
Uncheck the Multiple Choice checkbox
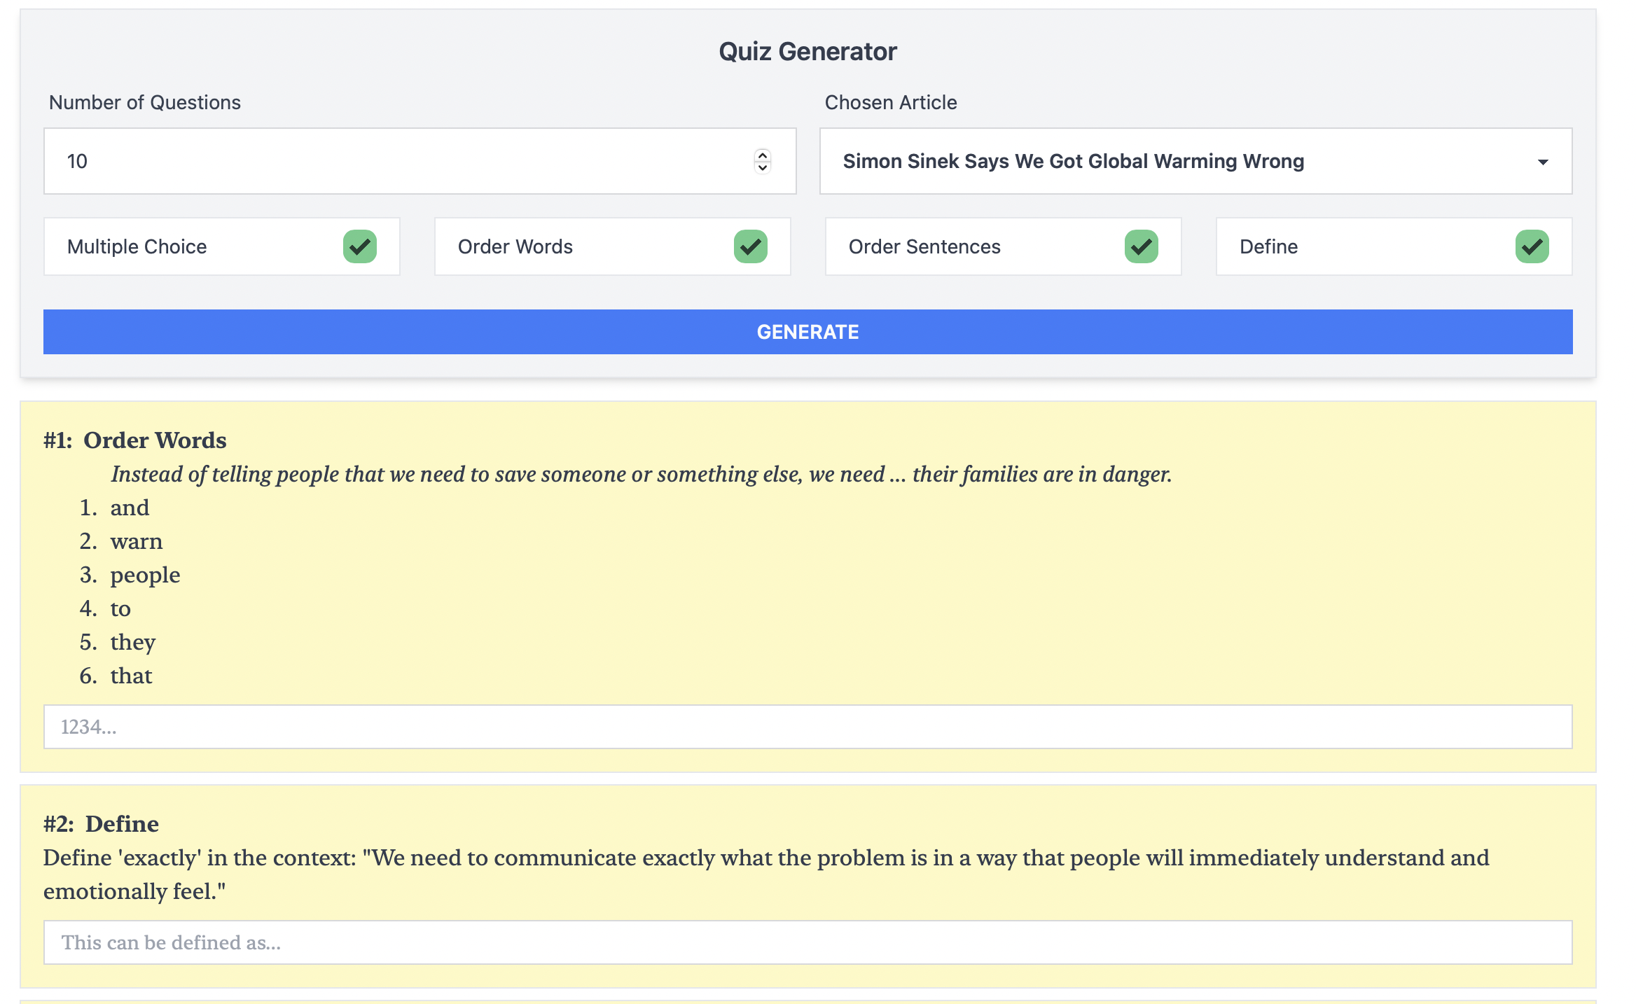[x=360, y=246]
